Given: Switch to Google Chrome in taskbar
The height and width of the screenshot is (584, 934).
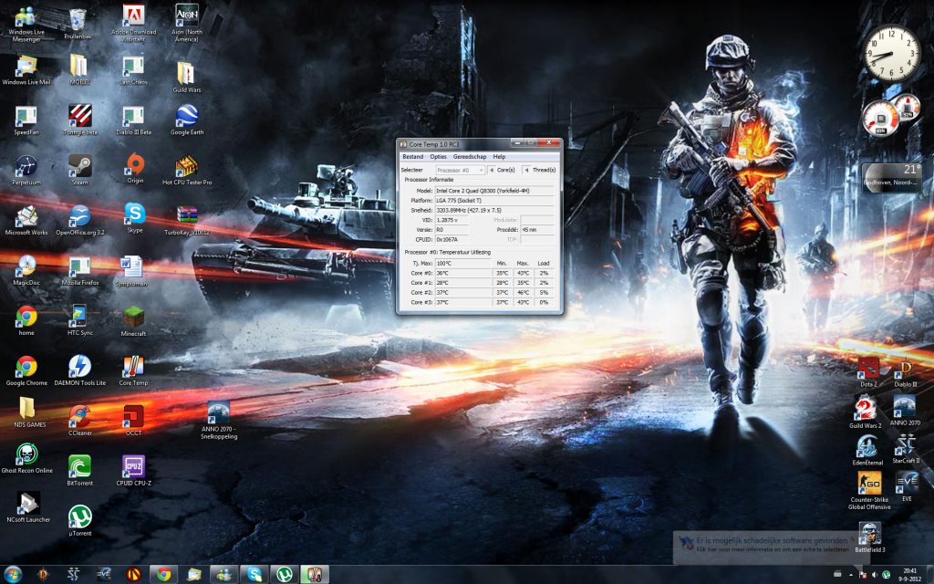Looking at the screenshot, I should 164,575.
